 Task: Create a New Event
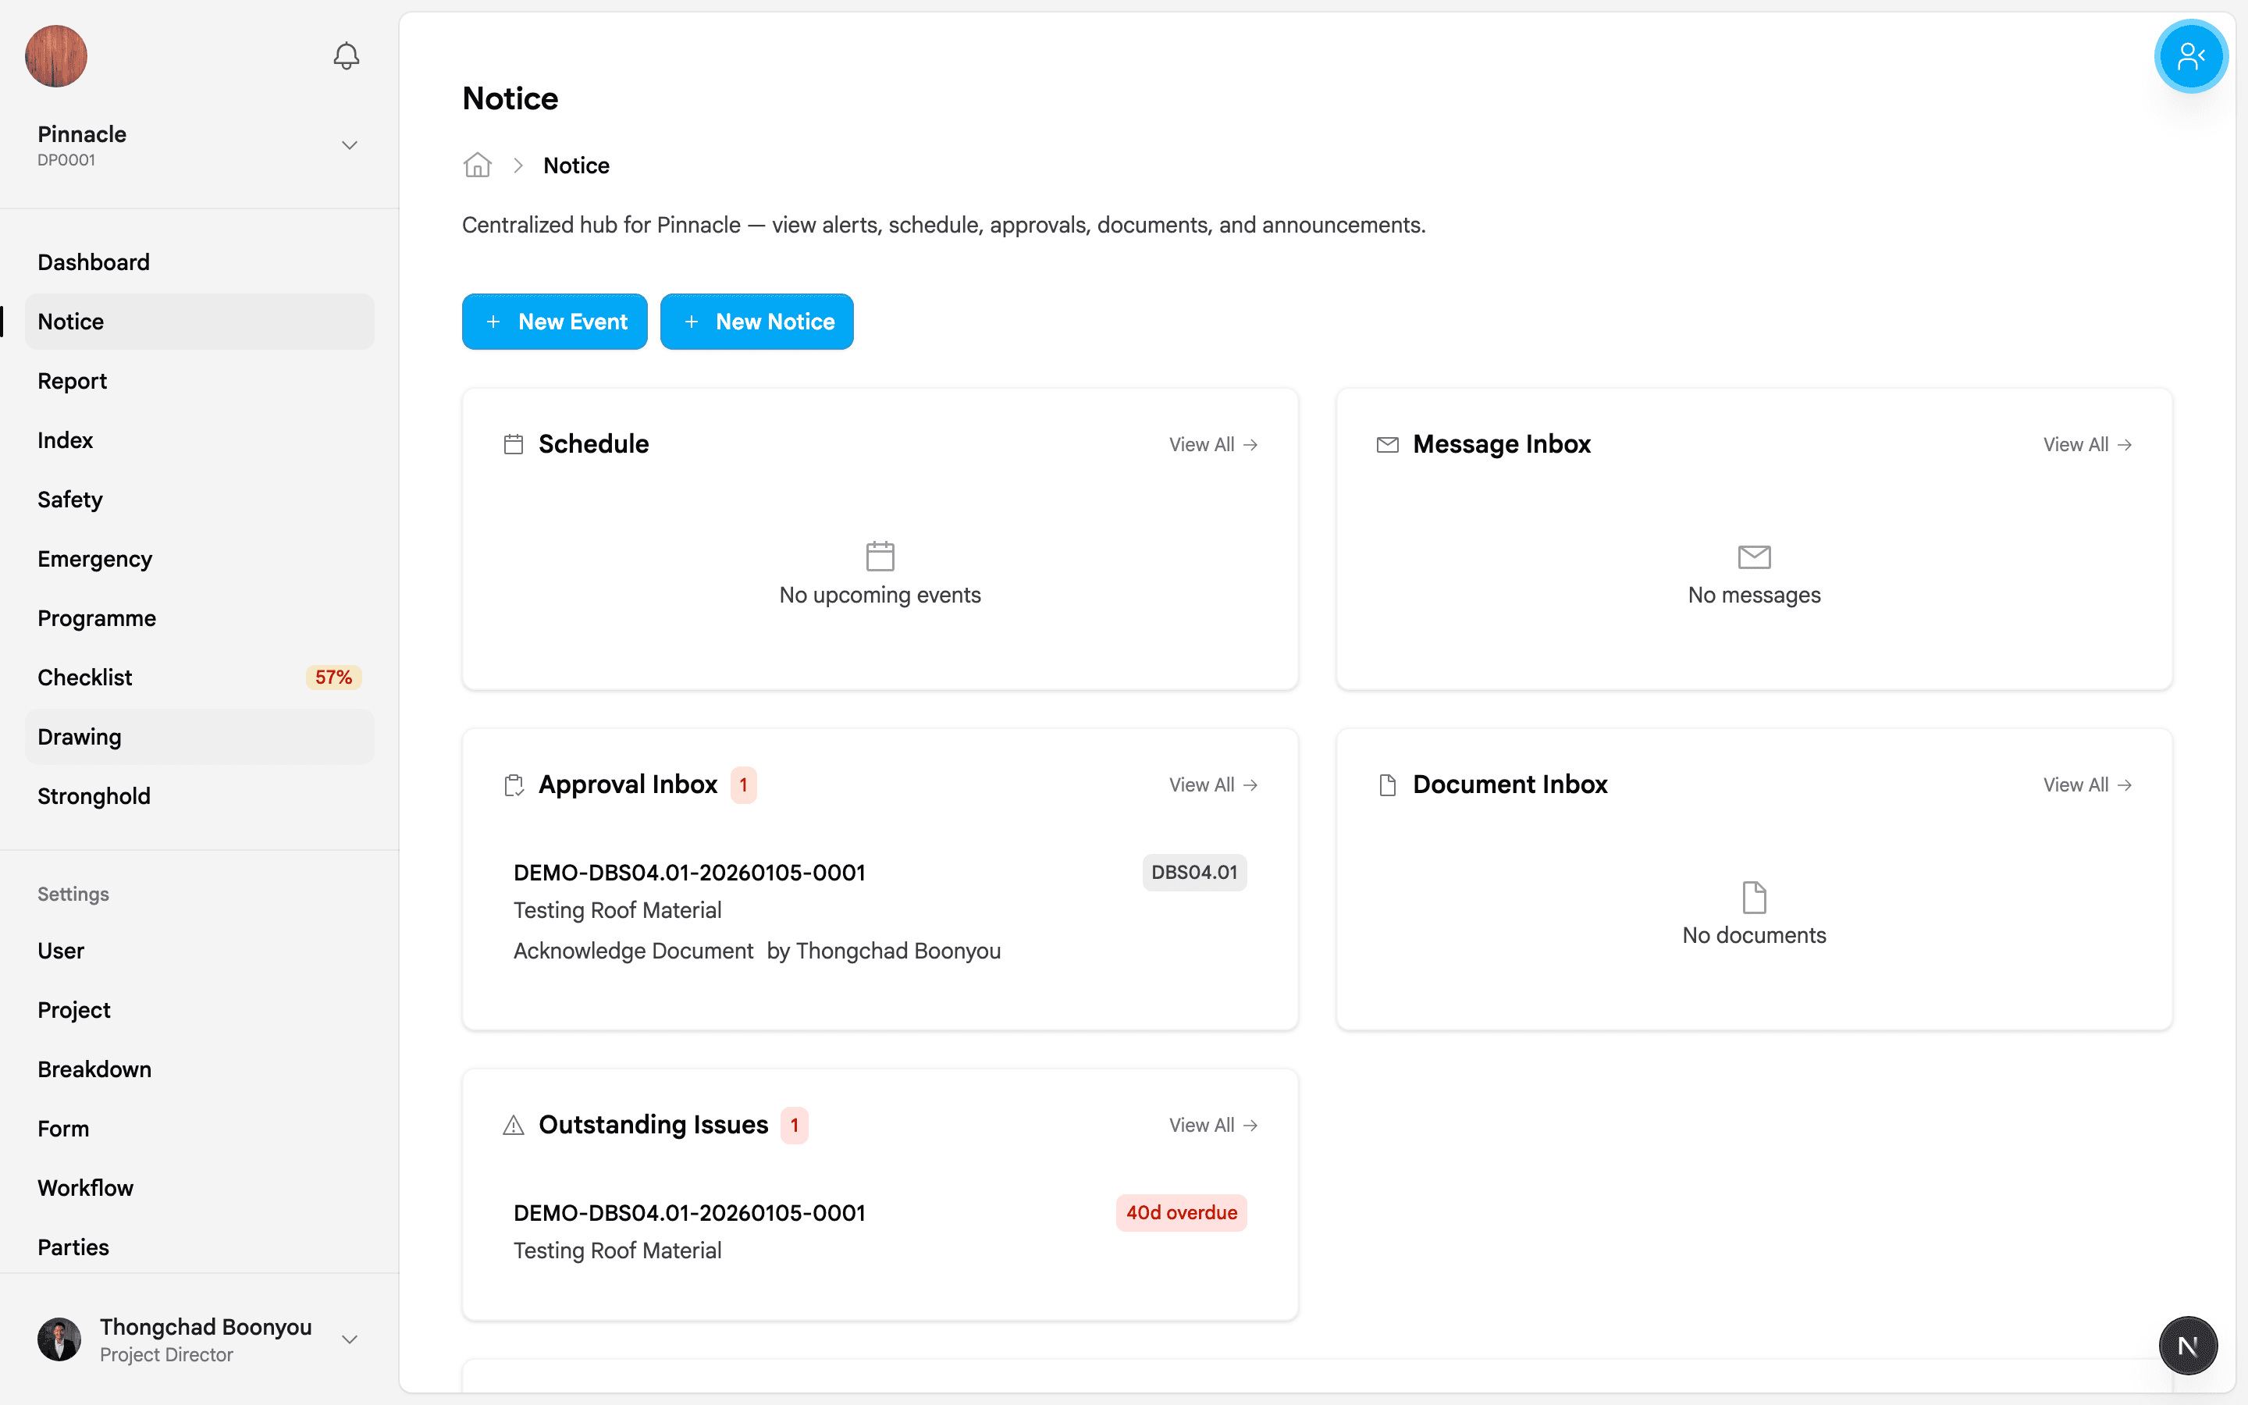click(554, 322)
